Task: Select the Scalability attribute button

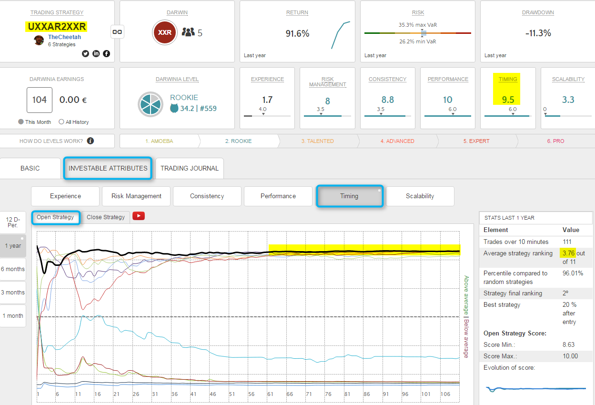Action: tap(420, 196)
